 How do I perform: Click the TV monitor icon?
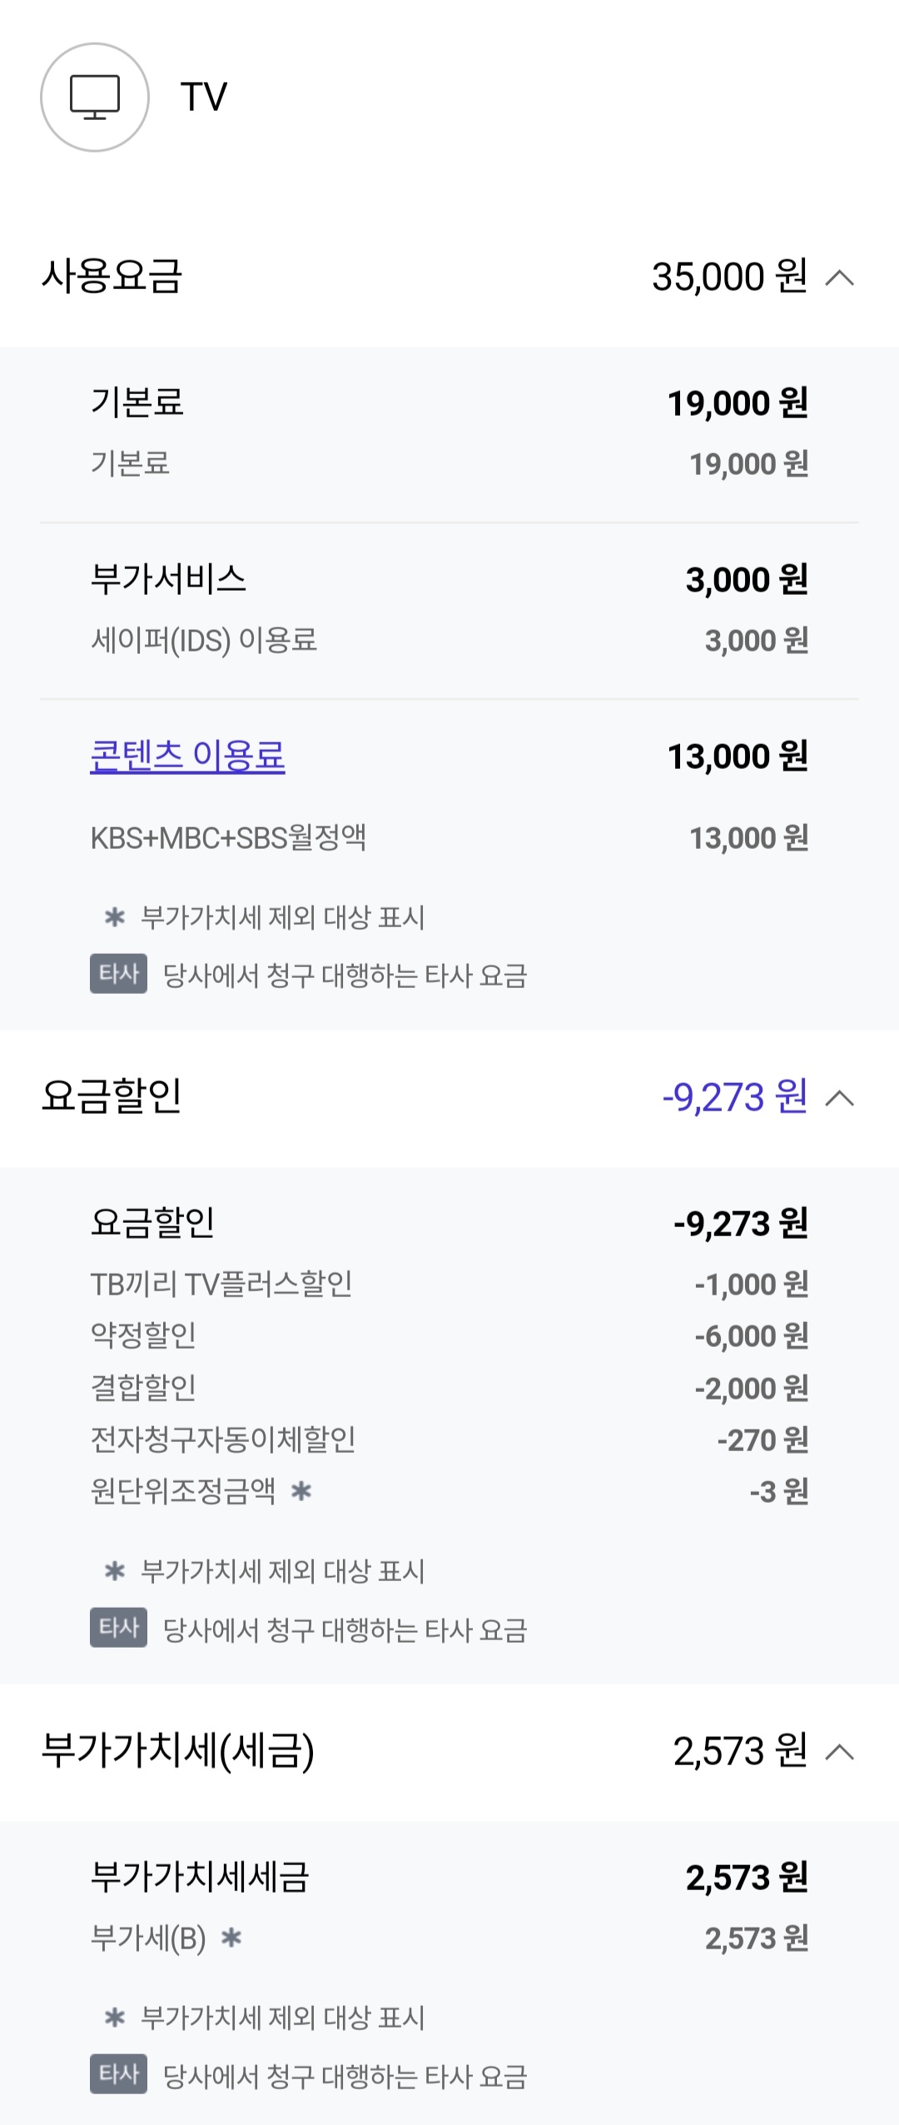95,97
